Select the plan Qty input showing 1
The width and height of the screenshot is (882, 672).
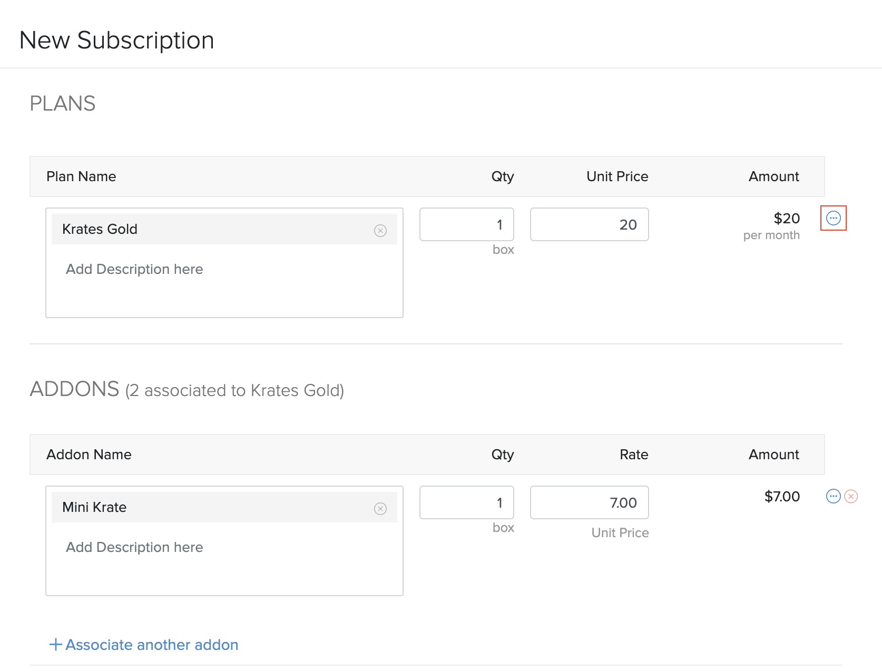466,224
